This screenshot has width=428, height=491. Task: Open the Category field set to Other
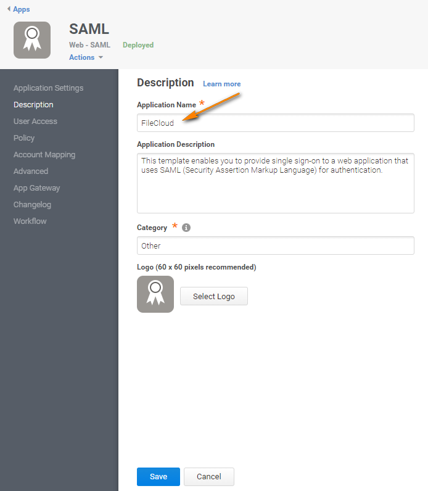[x=275, y=245]
